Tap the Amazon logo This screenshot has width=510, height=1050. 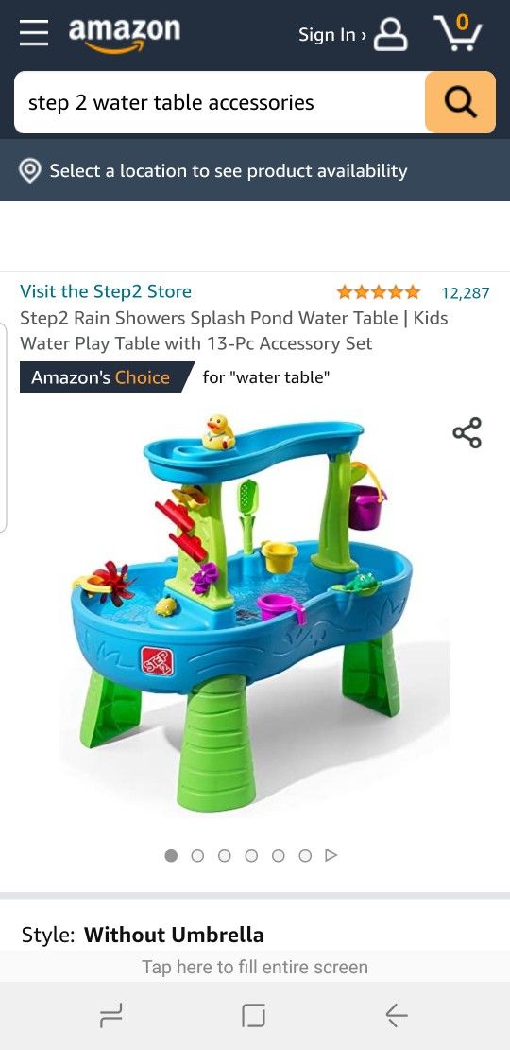click(125, 34)
